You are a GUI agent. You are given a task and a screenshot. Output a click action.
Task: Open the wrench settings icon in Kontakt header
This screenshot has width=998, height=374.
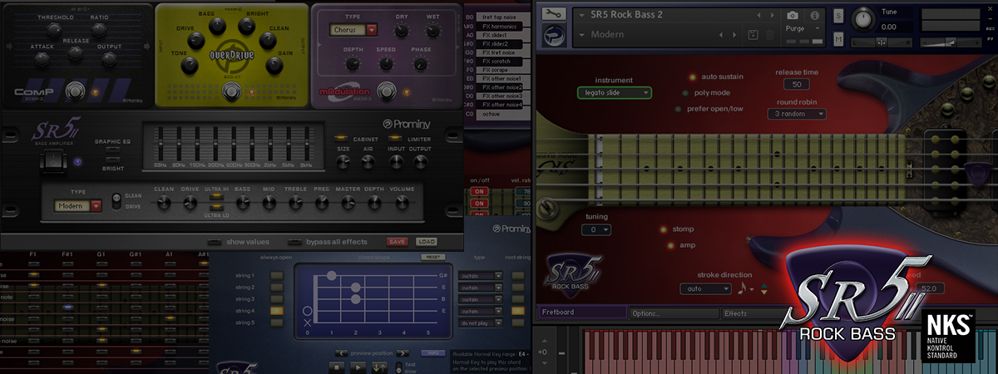coord(552,14)
